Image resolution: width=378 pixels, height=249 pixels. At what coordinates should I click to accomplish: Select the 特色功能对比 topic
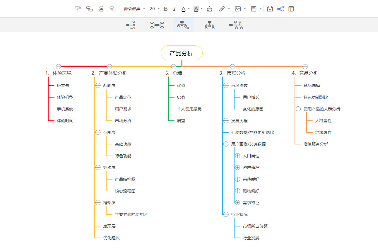click(x=316, y=97)
